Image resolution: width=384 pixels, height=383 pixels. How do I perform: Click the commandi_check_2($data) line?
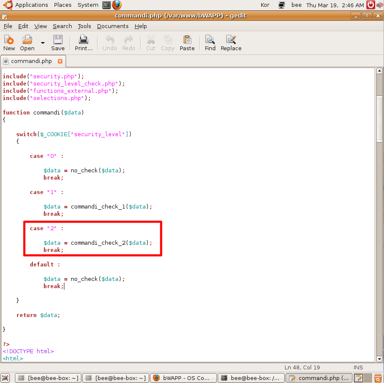pos(98,243)
